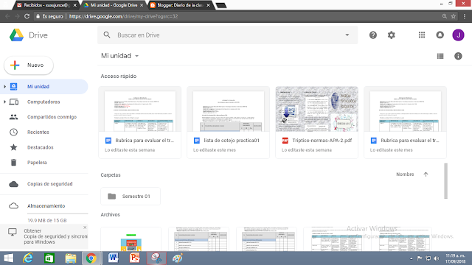This screenshot has width=472, height=265.
Task: Open Internet Explorer from taskbar
Action: click(28, 258)
